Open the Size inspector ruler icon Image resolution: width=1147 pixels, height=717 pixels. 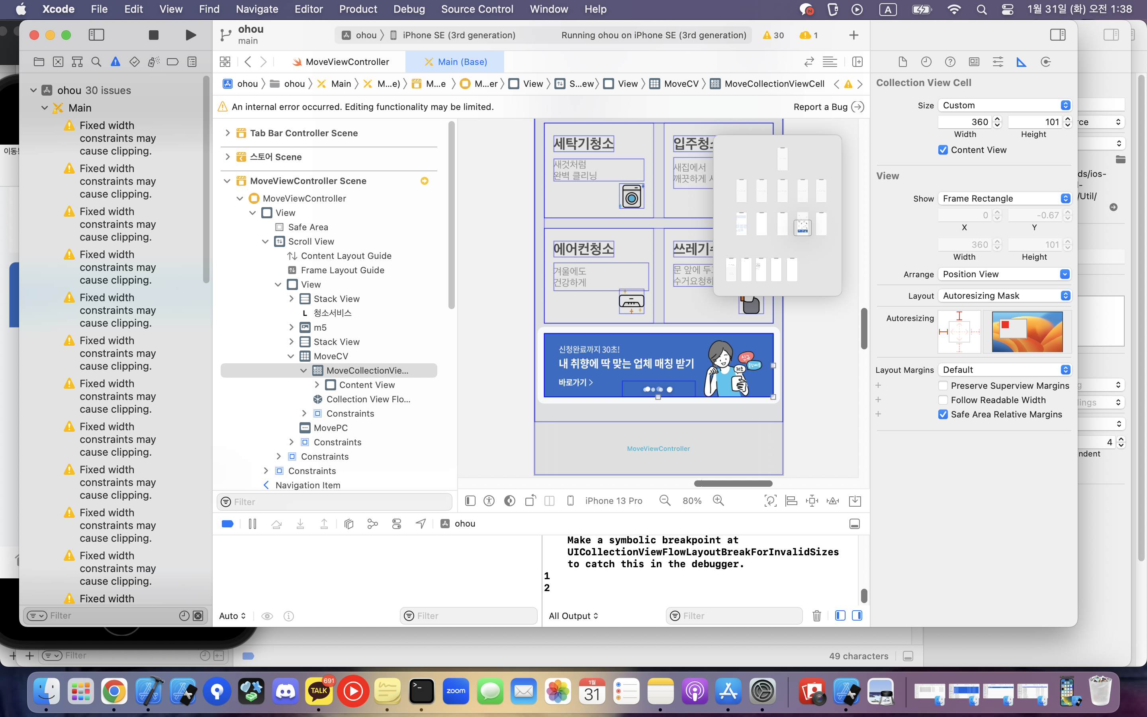click(x=1022, y=62)
